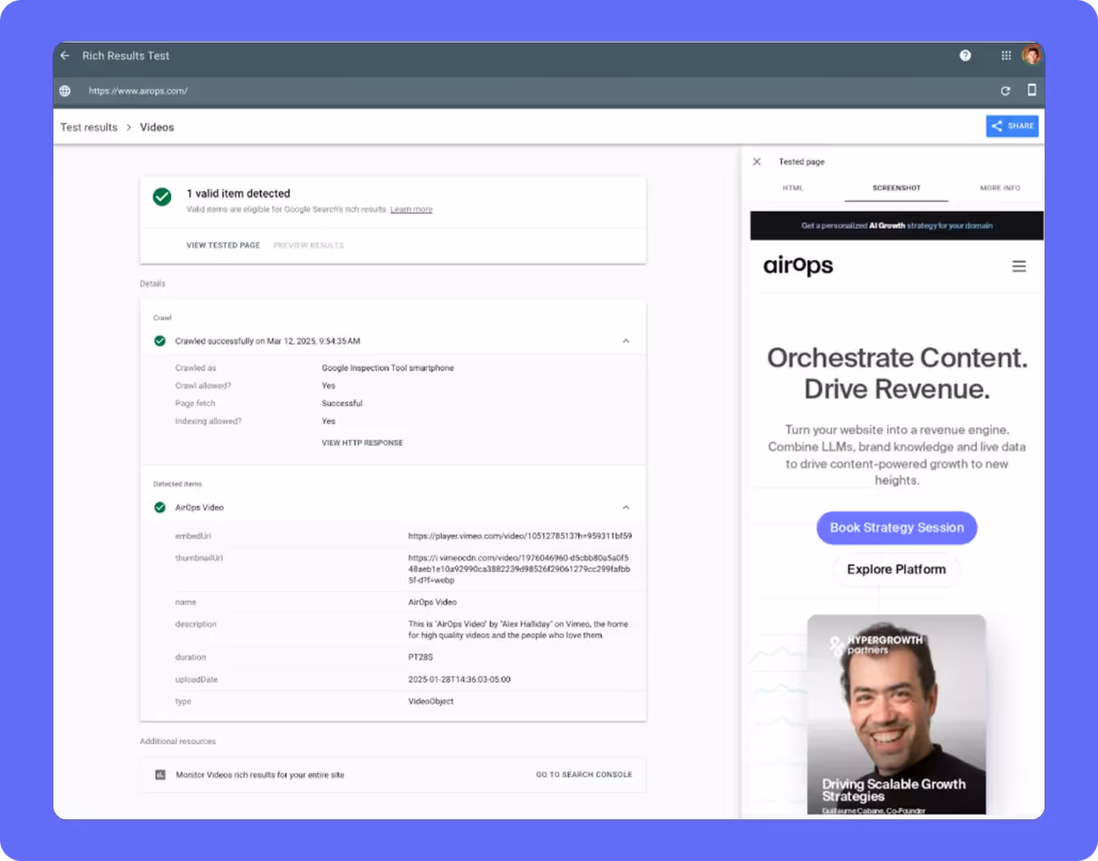Open the help question mark icon
This screenshot has height=861, width=1098.
pos(965,55)
